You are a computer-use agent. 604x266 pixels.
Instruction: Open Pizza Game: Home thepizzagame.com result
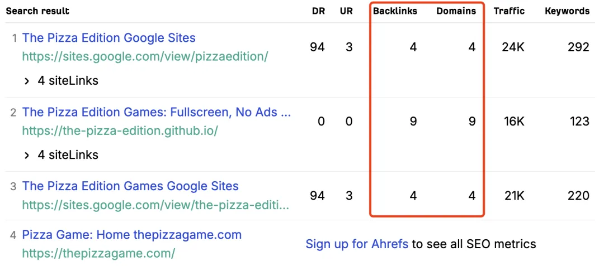131,235
